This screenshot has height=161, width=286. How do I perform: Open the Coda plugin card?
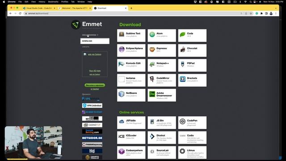click(192, 35)
